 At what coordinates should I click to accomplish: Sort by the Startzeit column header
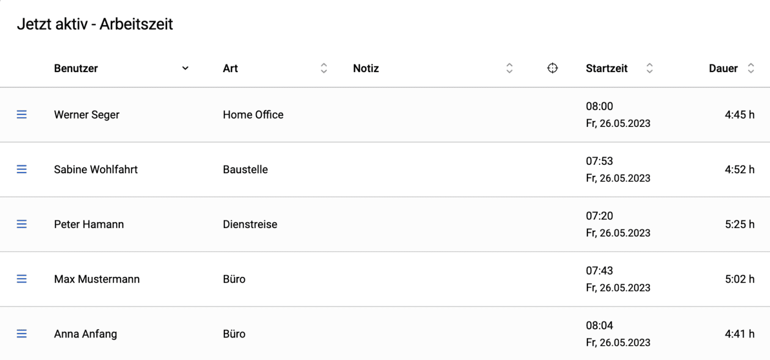tap(607, 69)
